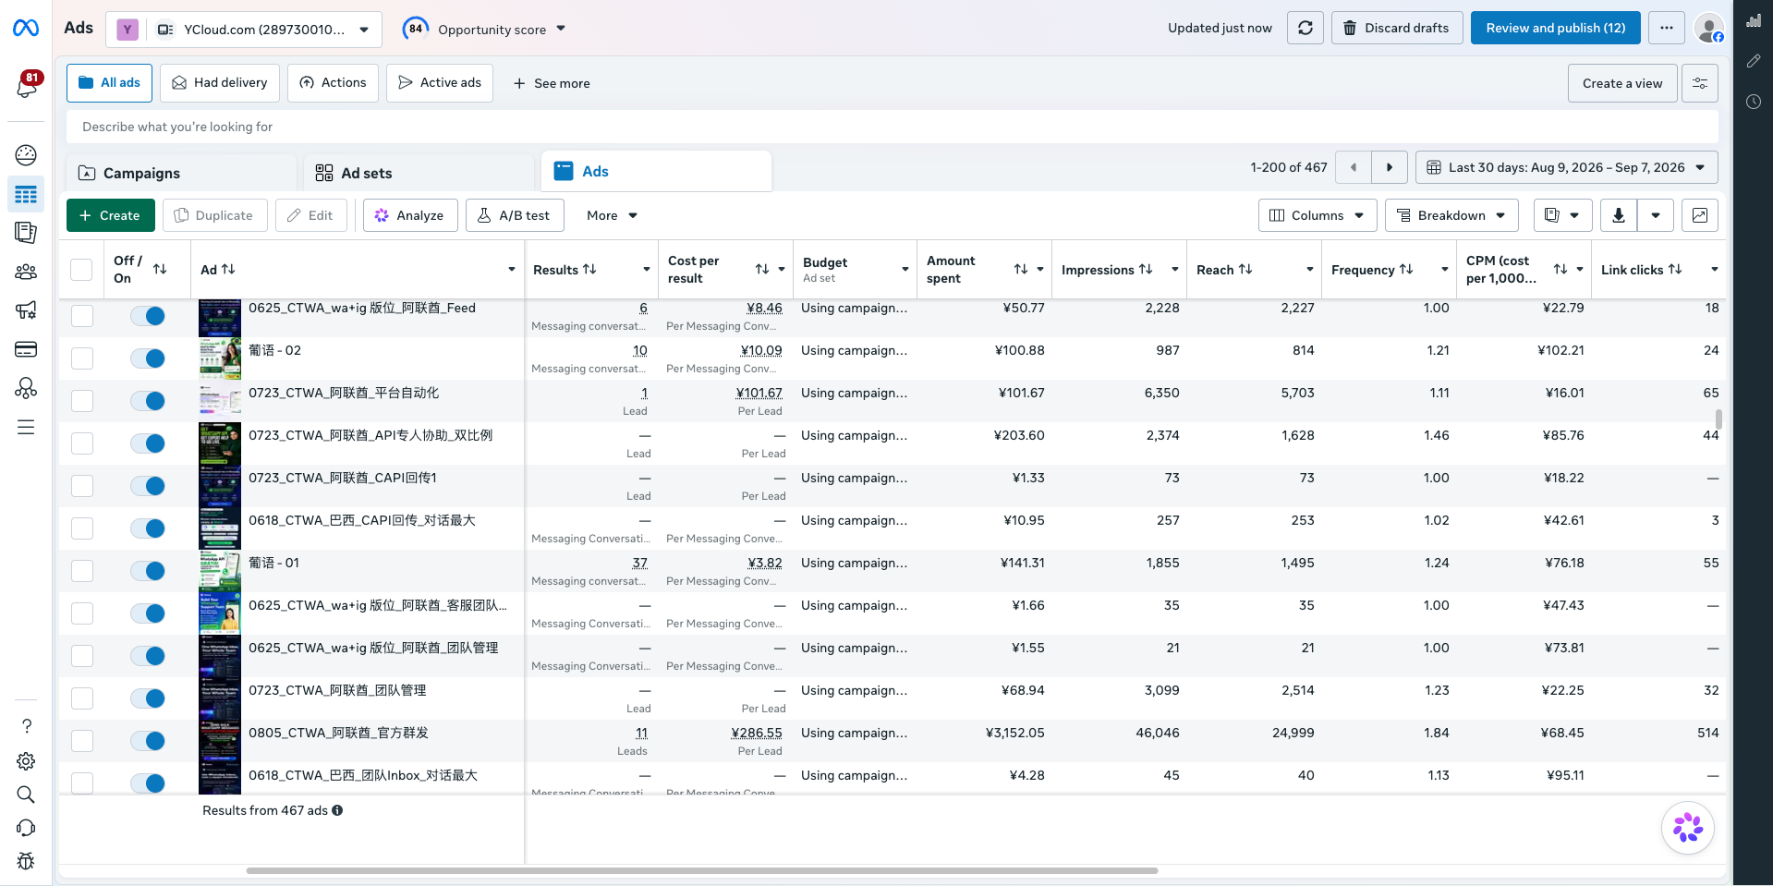Open the Columns dropdown
The height and width of the screenshot is (886, 1773).
pyautogui.click(x=1318, y=215)
